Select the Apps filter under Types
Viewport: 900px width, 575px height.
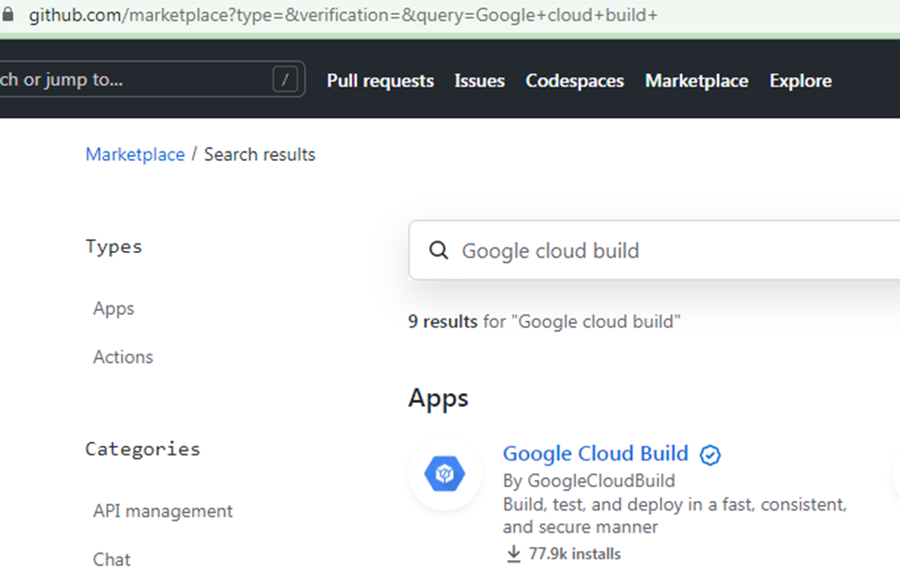coord(113,308)
